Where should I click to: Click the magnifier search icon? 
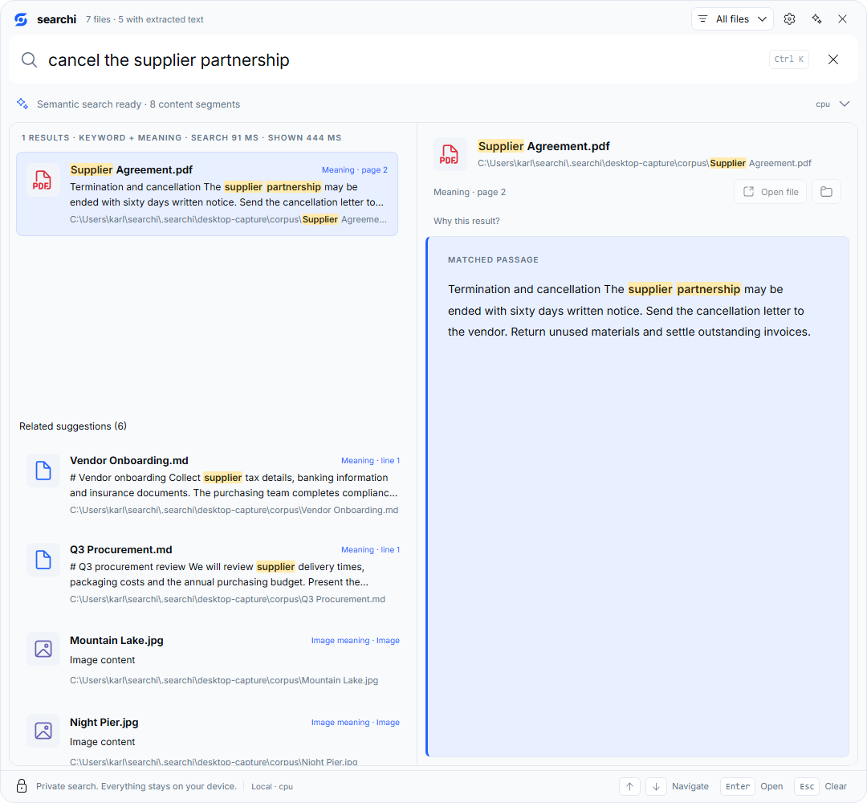point(30,59)
